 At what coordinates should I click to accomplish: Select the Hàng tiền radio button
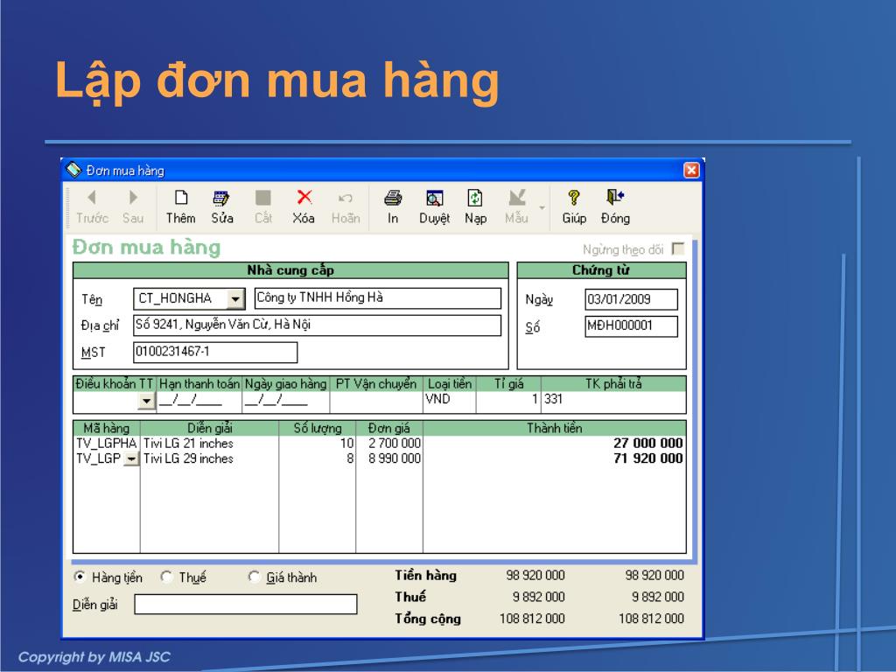click(x=80, y=577)
